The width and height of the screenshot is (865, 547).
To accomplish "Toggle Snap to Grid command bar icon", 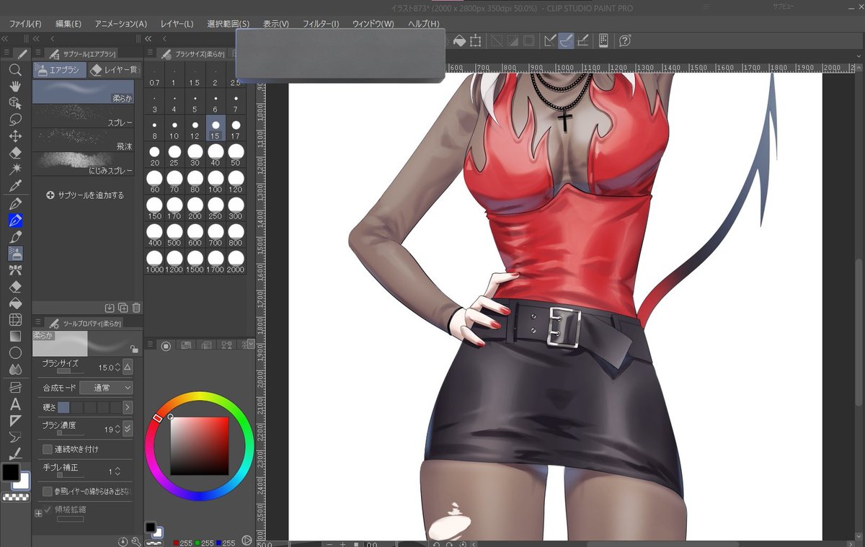I will pos(582,40).
